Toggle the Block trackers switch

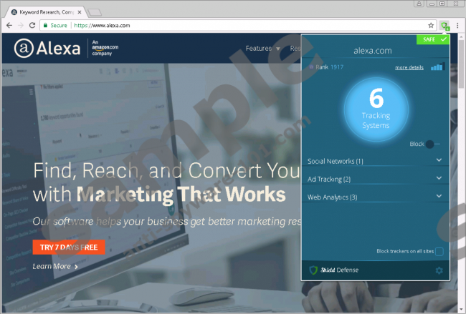point(432,144)
